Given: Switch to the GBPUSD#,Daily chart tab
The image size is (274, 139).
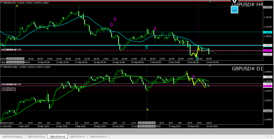Looking at the screenshot, I should click(36, 137).
